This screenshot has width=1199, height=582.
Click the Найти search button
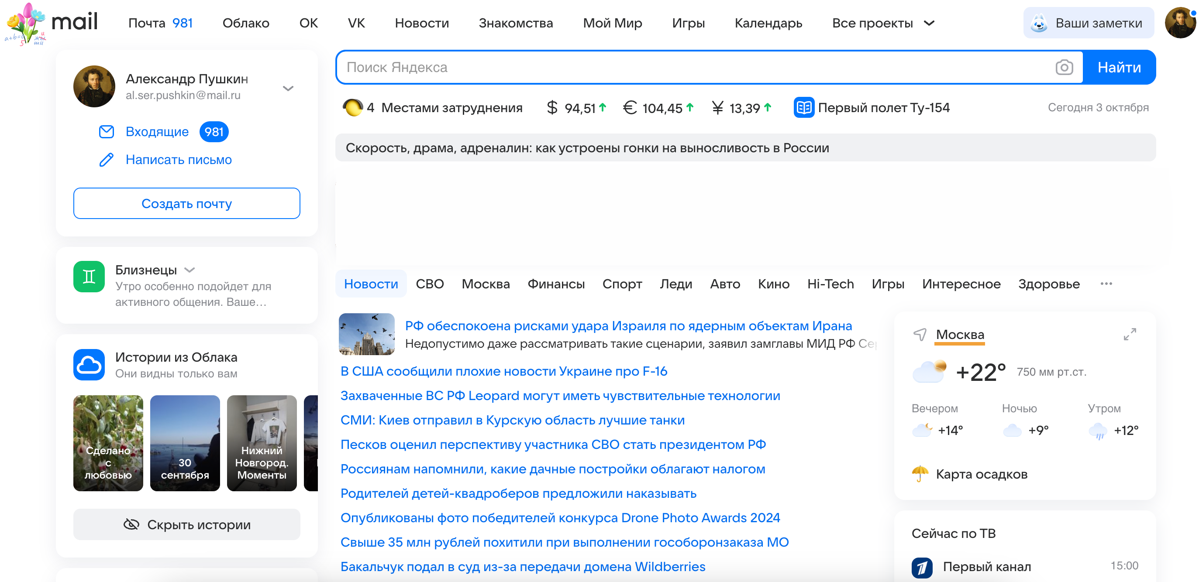click(x=1119, y=68)
